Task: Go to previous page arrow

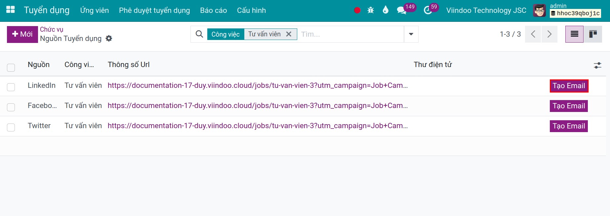Action: (x=533, y=34)
